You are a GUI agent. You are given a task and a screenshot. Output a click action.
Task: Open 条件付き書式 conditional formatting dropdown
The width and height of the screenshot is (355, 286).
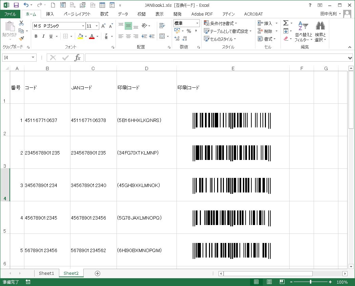[221, 23]
